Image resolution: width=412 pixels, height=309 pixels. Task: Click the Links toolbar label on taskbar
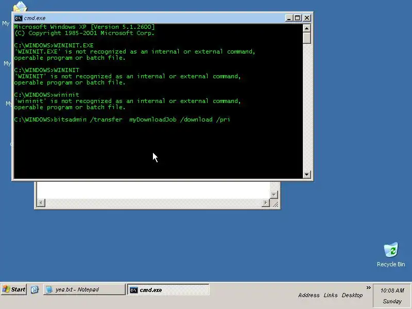(x=331, y=295)
